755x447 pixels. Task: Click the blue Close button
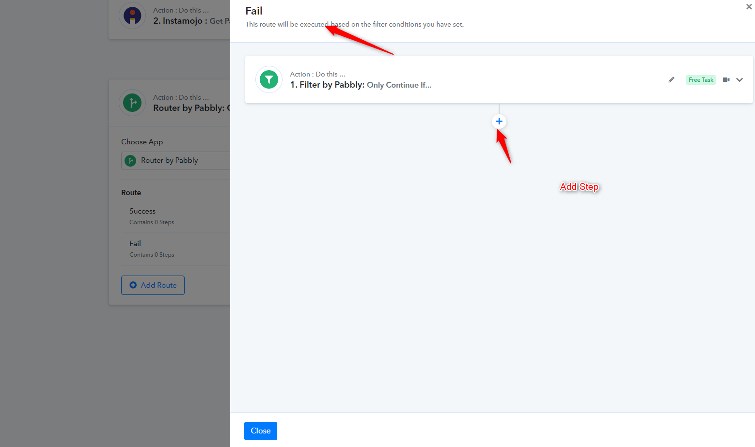[x=261, y=431]
